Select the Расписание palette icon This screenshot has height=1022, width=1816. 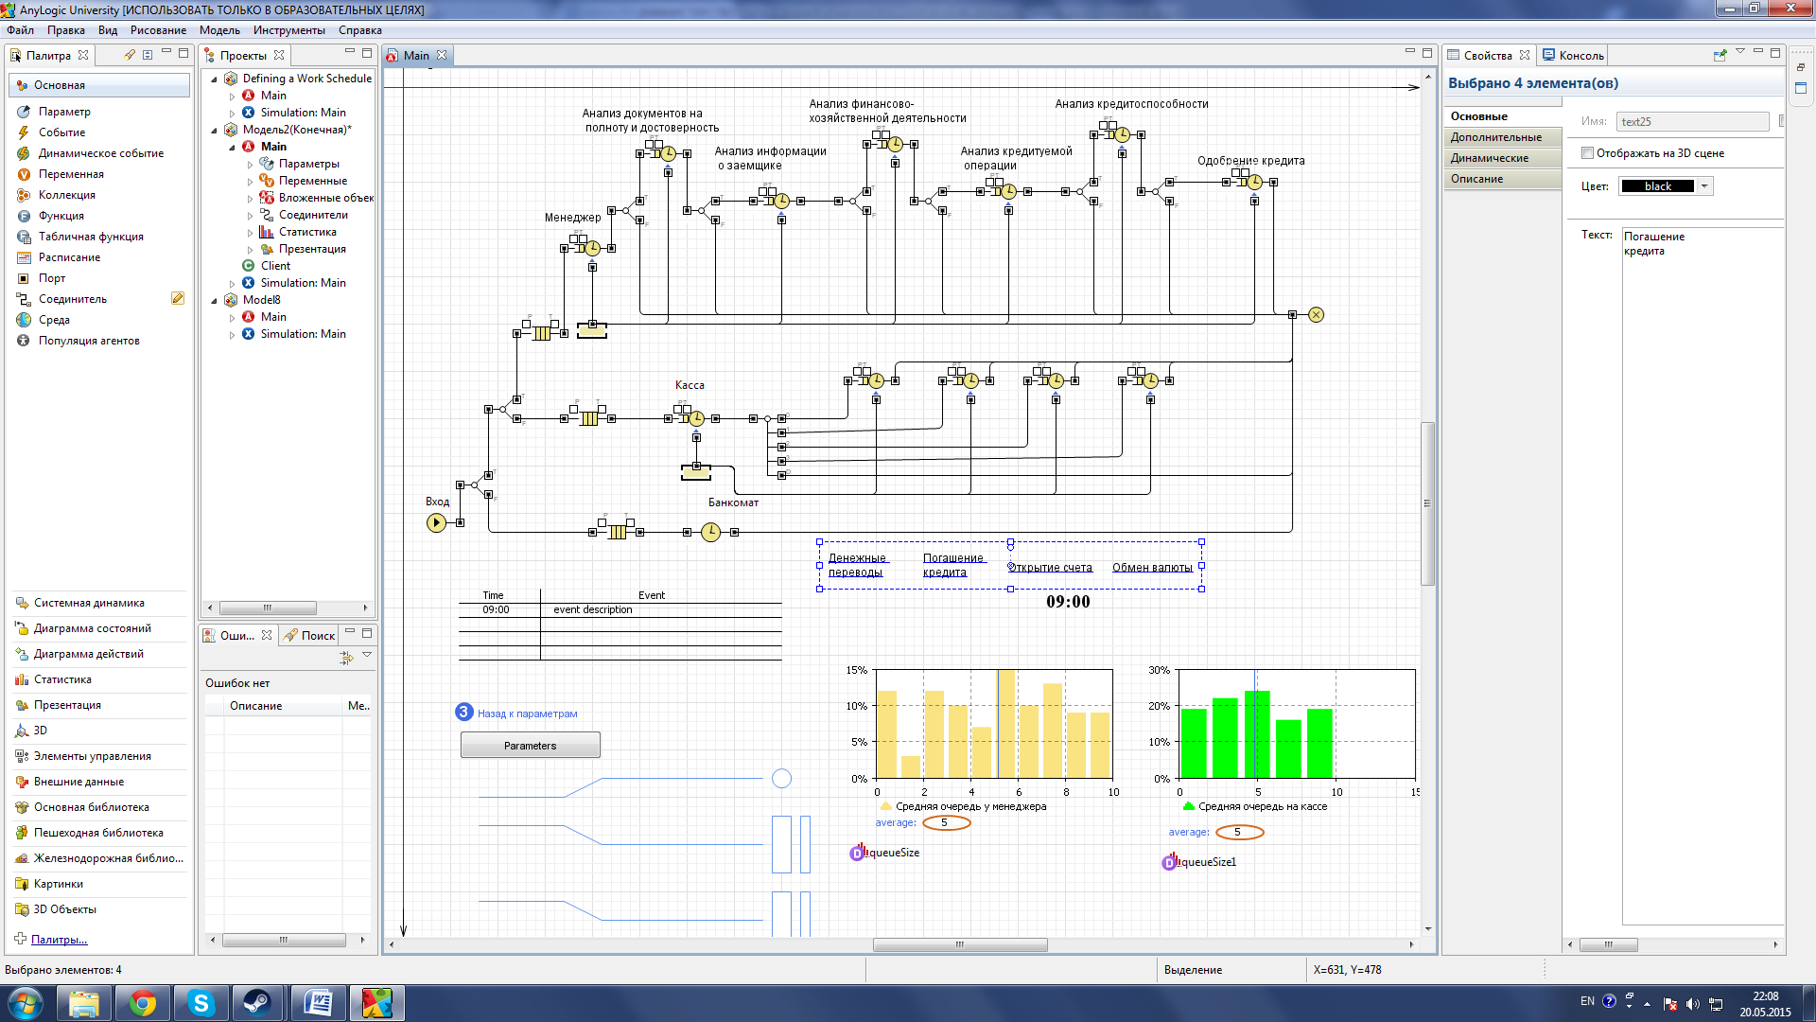click(24, 257)
